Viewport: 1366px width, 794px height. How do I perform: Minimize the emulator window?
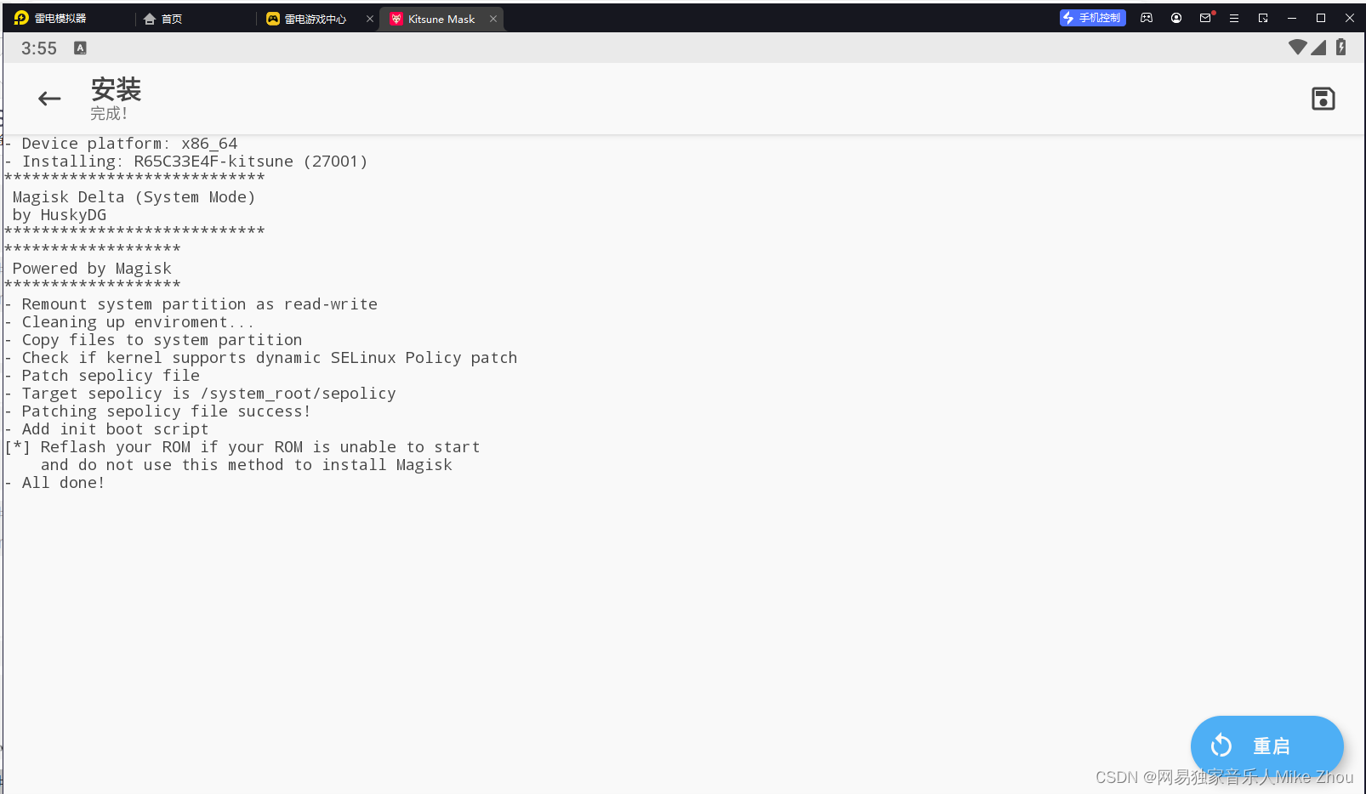[x=1292, y=18]
